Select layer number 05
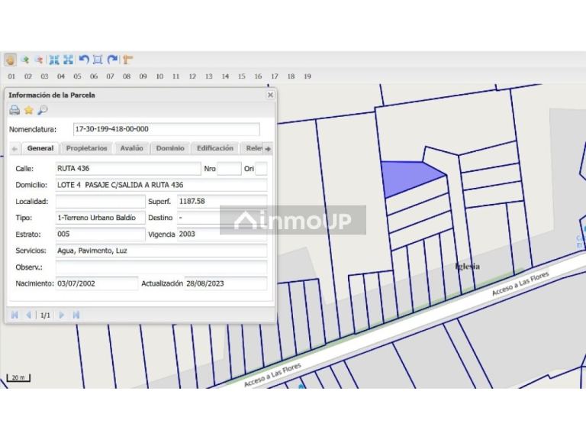Screen dimensions: 586x440 (x=77, y=76)
